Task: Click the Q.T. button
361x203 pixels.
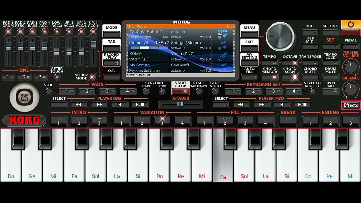Action: 111,77
